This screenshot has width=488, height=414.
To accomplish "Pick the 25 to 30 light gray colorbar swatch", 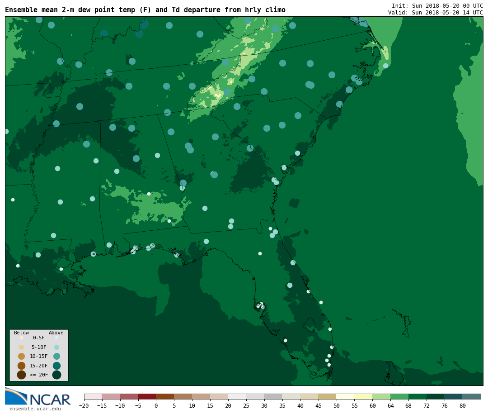I will (x=255, y=396).
